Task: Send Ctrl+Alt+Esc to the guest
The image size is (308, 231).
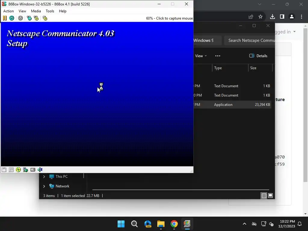Action: click(x=36, y=18)
